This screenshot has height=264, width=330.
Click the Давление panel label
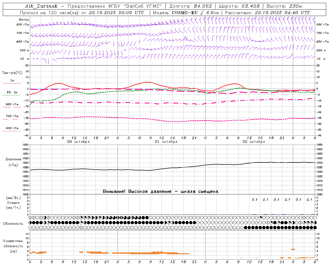pos(13,159)
